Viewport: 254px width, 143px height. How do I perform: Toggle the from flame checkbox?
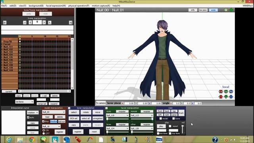click(x=158, y=133)
